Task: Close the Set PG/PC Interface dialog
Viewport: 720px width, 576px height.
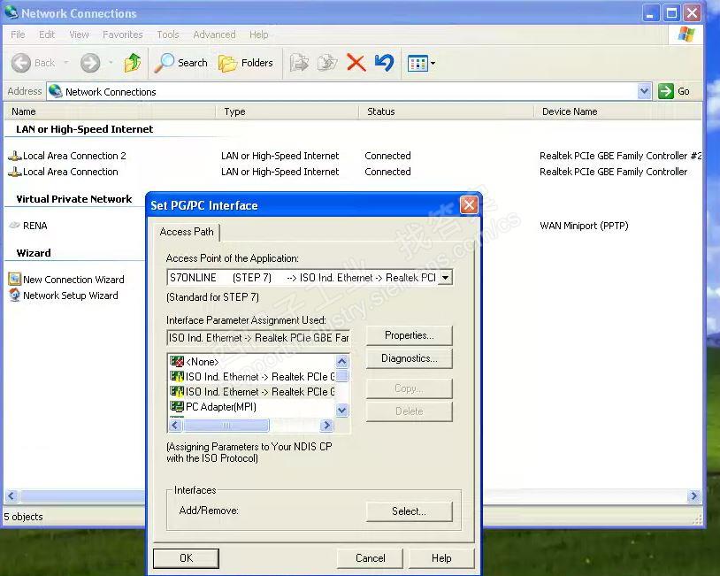Action: pyautogui.click(x=469, y=205)
